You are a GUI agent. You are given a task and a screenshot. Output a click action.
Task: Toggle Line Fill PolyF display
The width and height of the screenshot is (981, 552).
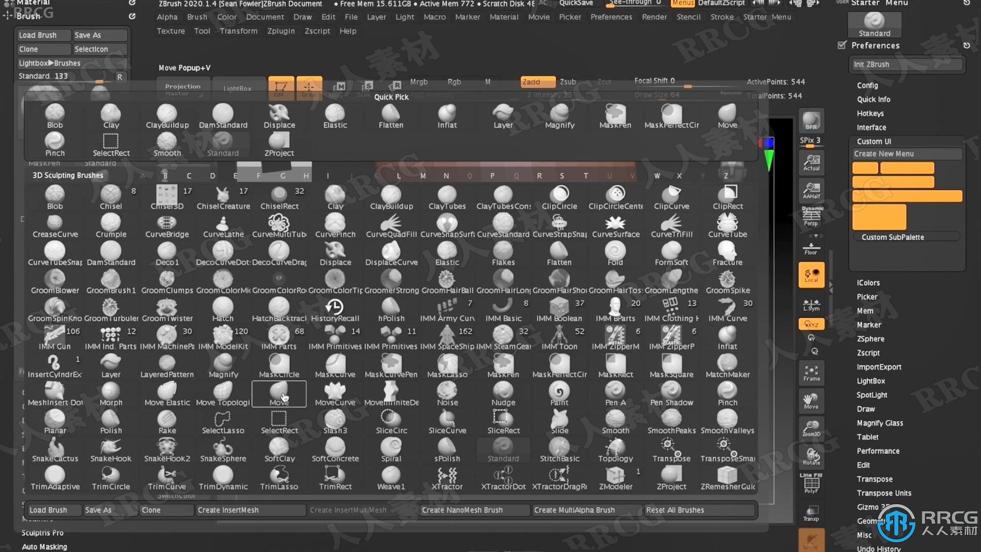(x=811, y=483)
